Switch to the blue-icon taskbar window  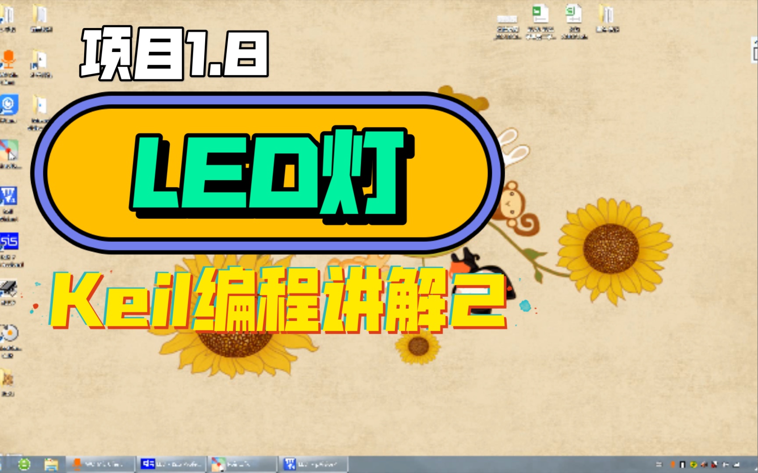click(171, 464)
